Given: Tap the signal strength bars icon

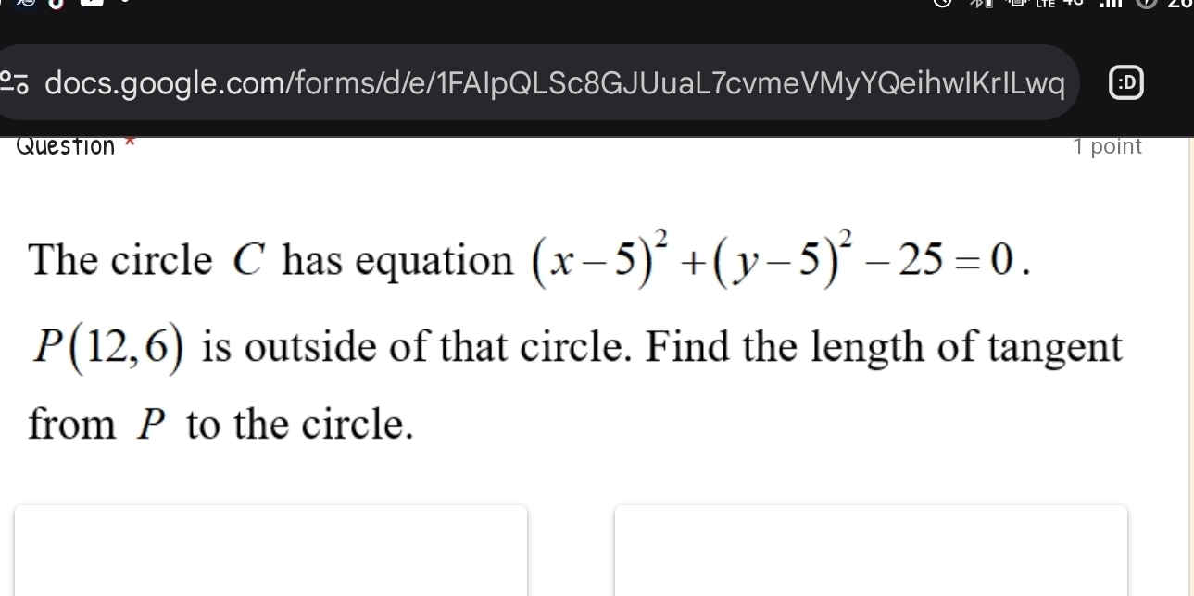Looking at the screenshot, I should 1112,6.
